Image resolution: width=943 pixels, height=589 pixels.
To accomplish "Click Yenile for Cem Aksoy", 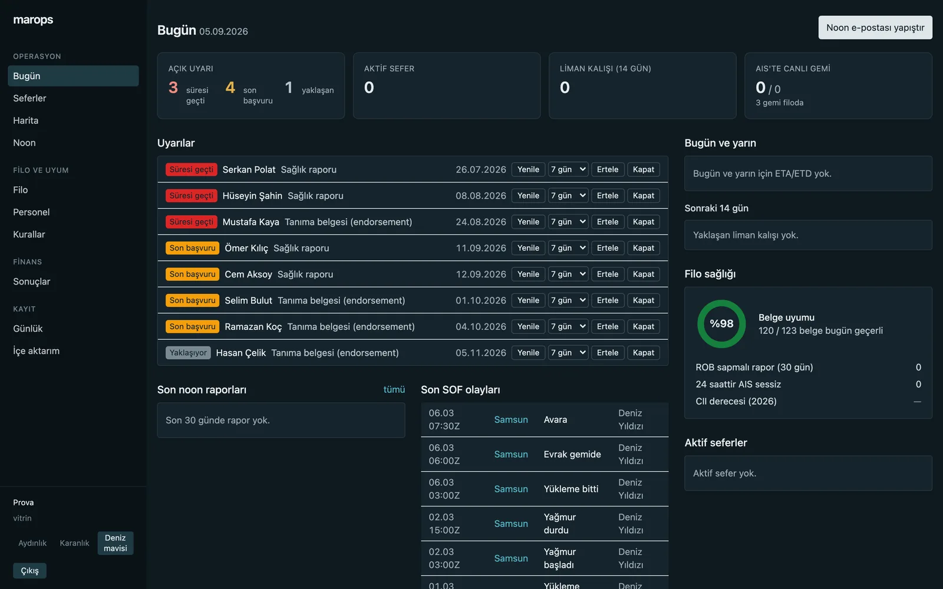I will pyautogui.click(x=528, y=274).
